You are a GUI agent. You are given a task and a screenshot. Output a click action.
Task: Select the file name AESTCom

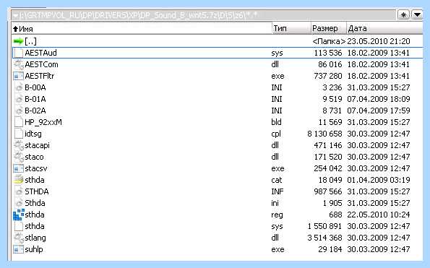41,64
